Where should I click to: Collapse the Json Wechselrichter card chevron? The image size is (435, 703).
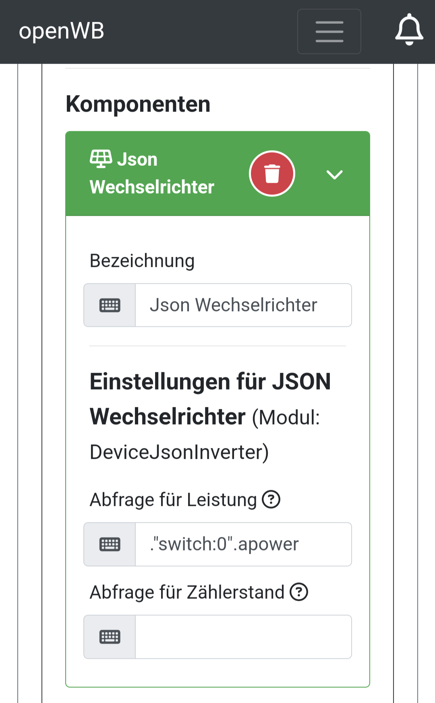point(334,174)
